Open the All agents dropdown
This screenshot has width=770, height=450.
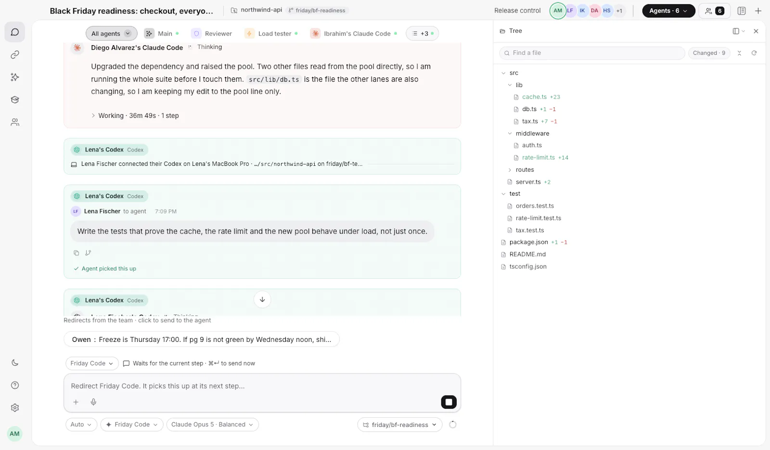point(111,34)
